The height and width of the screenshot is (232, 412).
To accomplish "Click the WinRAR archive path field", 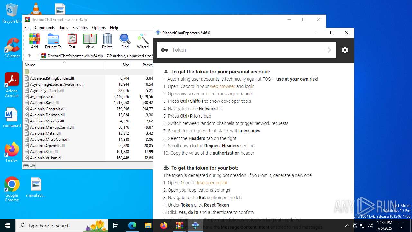I will pyautogui.click(x=96, y=56).
